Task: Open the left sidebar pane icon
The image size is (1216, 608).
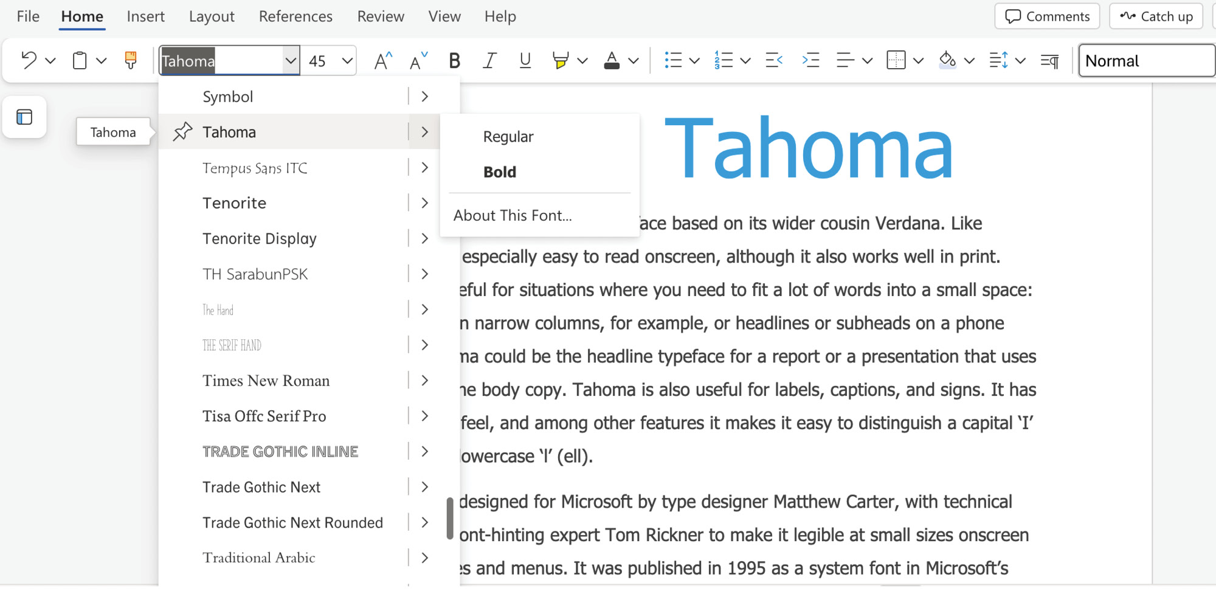Action: pyautogui.click(x=24, y=117)
